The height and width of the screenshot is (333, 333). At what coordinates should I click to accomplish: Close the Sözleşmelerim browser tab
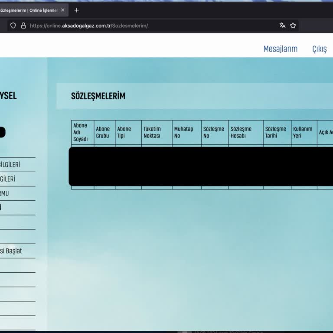(62, 10)
